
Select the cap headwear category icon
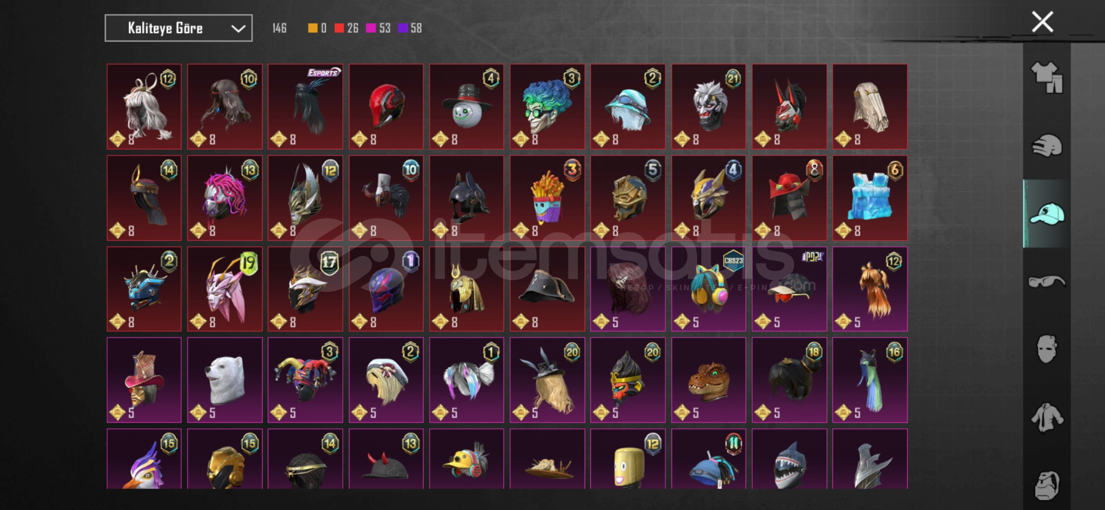1046,213
